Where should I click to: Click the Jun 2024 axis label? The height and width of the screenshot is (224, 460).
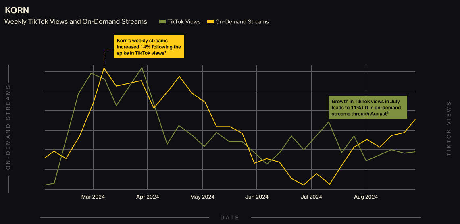tap(257, 197)
